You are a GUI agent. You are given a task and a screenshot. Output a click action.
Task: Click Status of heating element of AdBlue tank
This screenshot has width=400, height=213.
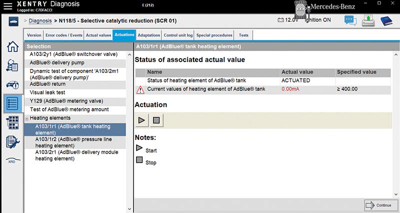point(196,80)
